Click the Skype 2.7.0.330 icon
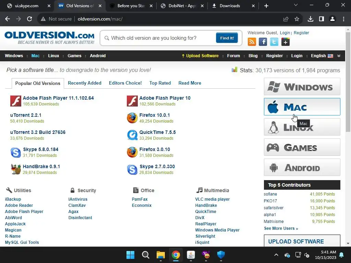 point(132,170)
